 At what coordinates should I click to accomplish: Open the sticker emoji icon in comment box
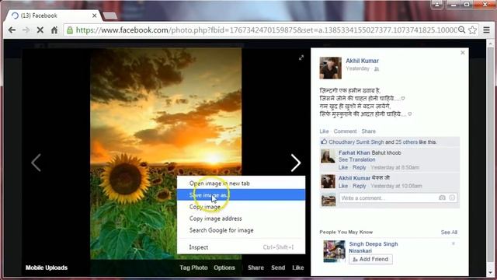[x=452, y=198]
